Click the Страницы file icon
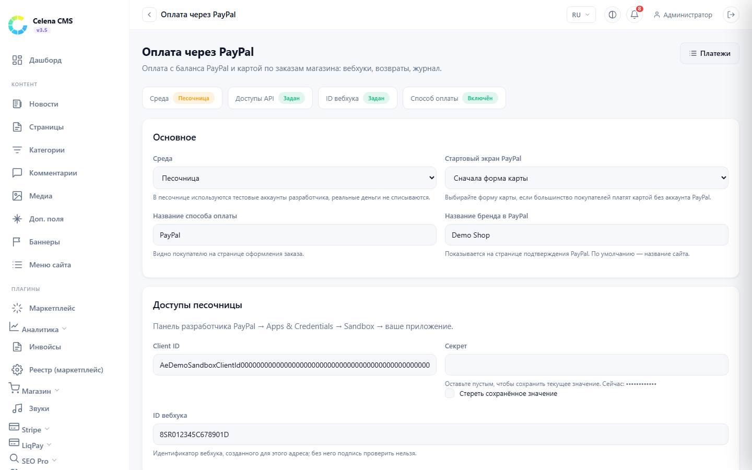The image size is (752, 470). [17, 127]
